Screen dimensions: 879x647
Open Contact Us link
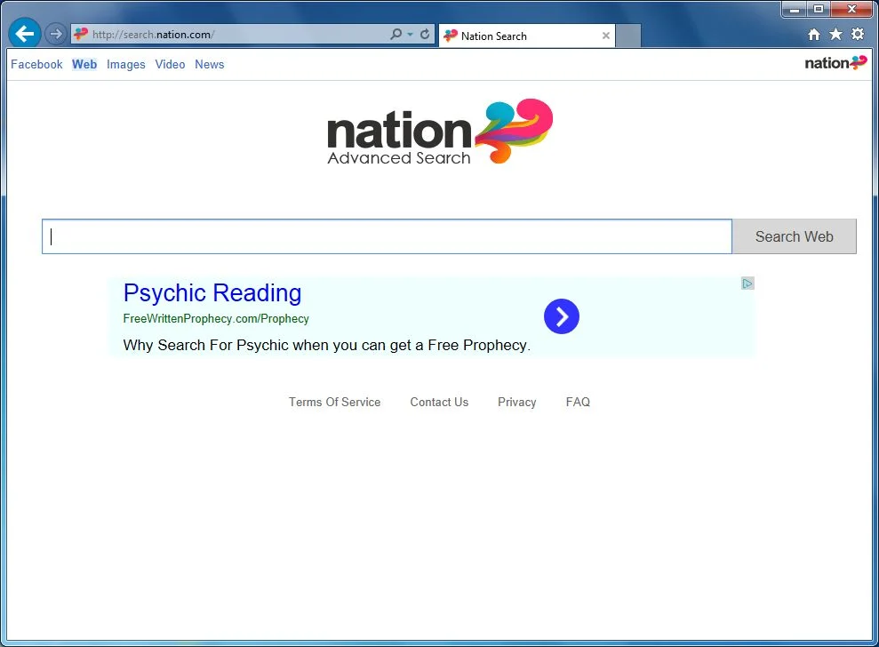click(439, 402)
